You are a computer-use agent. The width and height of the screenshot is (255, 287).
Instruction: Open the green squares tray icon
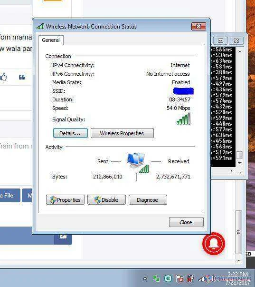(156, 278)
